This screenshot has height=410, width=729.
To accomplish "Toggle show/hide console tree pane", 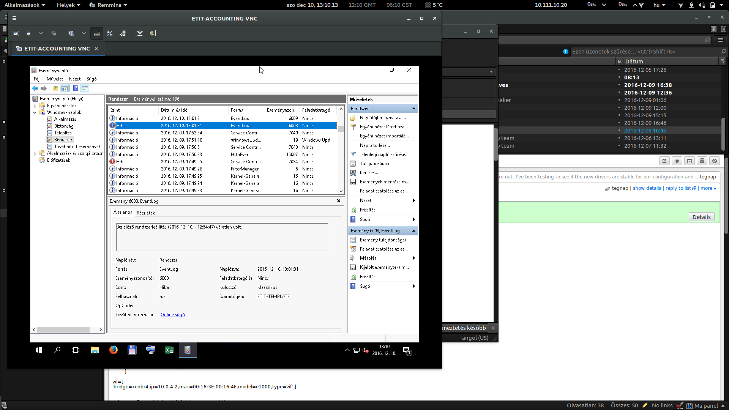I will click(x=65, y=88).
